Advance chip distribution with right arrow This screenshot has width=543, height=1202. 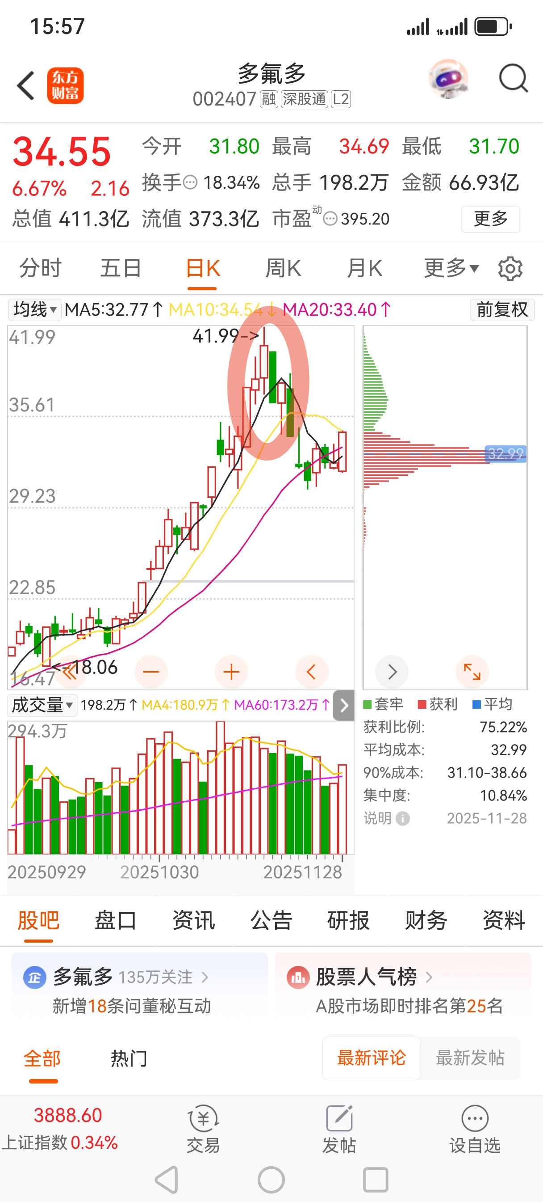392,672
